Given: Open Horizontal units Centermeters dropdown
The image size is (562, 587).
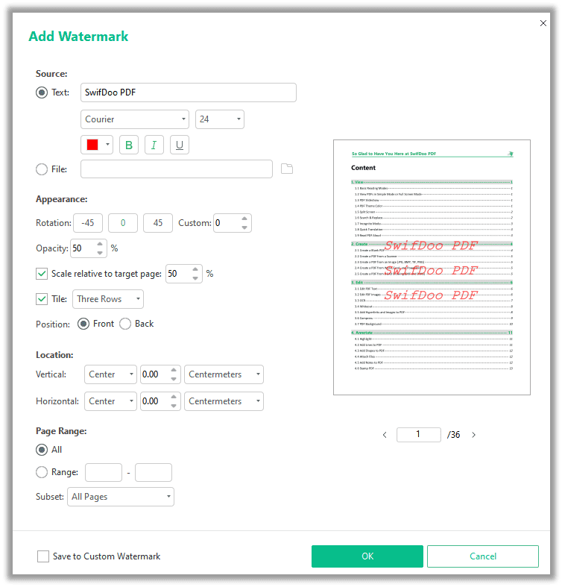Looking at the screenshot, I should 224,401.
